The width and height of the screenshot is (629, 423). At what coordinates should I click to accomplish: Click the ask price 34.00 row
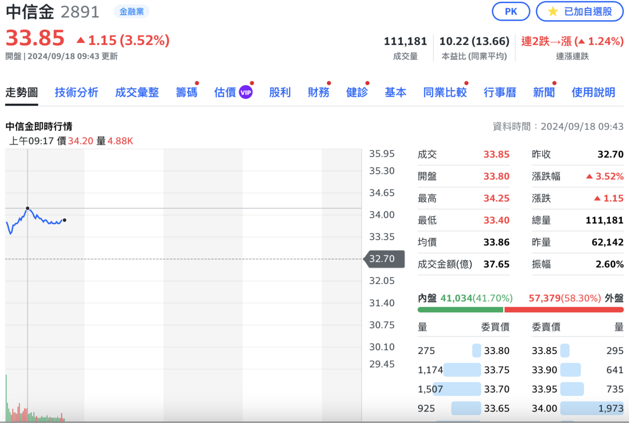point(578,408)
